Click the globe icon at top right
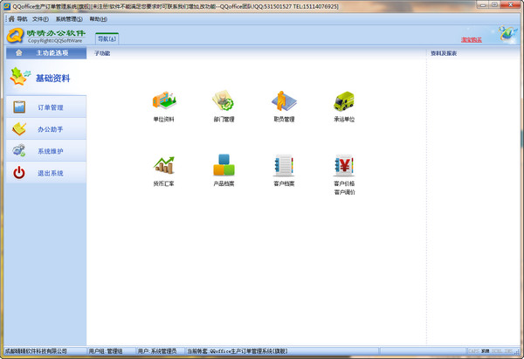The height and width of the screenshot is (359, 524). pyautogui.click(x=506, y=34)
